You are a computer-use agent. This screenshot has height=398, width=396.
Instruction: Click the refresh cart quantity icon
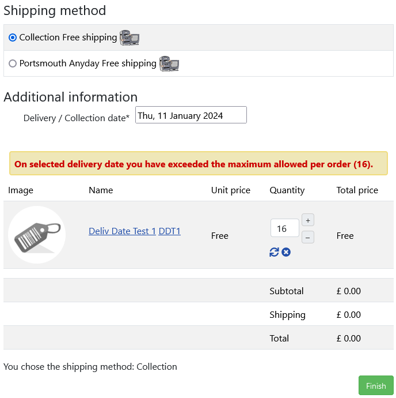274,252
